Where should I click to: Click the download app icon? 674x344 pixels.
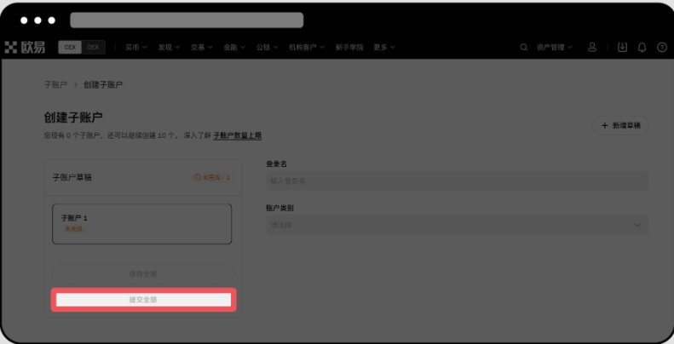coord(622,48)
